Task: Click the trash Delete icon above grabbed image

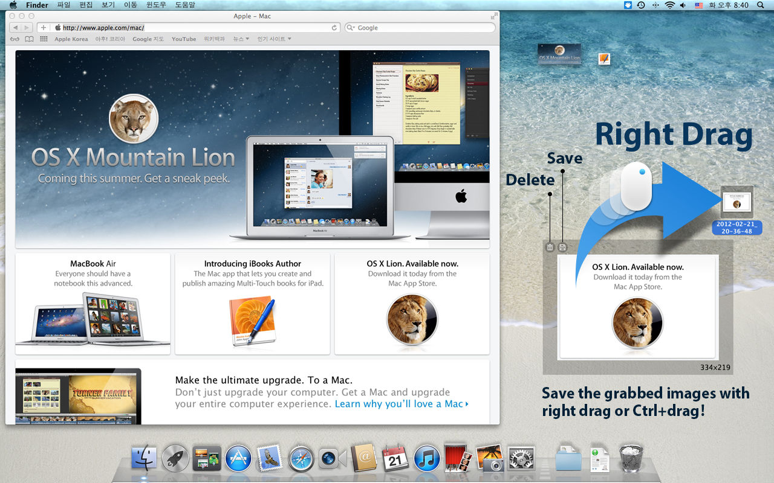Action: [x=550, y=247]
